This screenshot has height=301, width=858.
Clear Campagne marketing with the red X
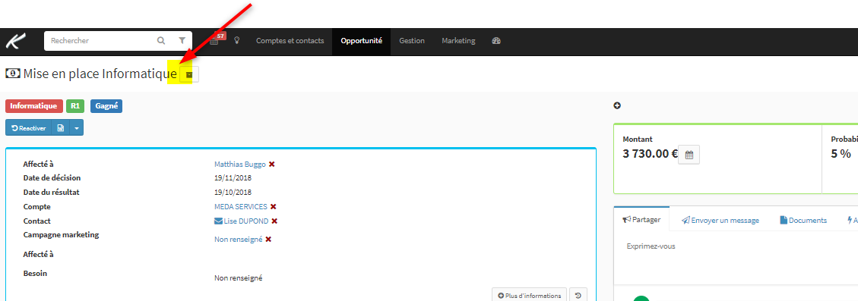(268, 240)
